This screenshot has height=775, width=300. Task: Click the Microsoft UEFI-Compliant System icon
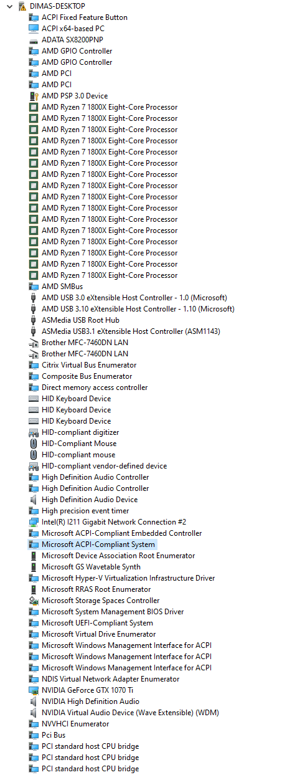point(34,623)
